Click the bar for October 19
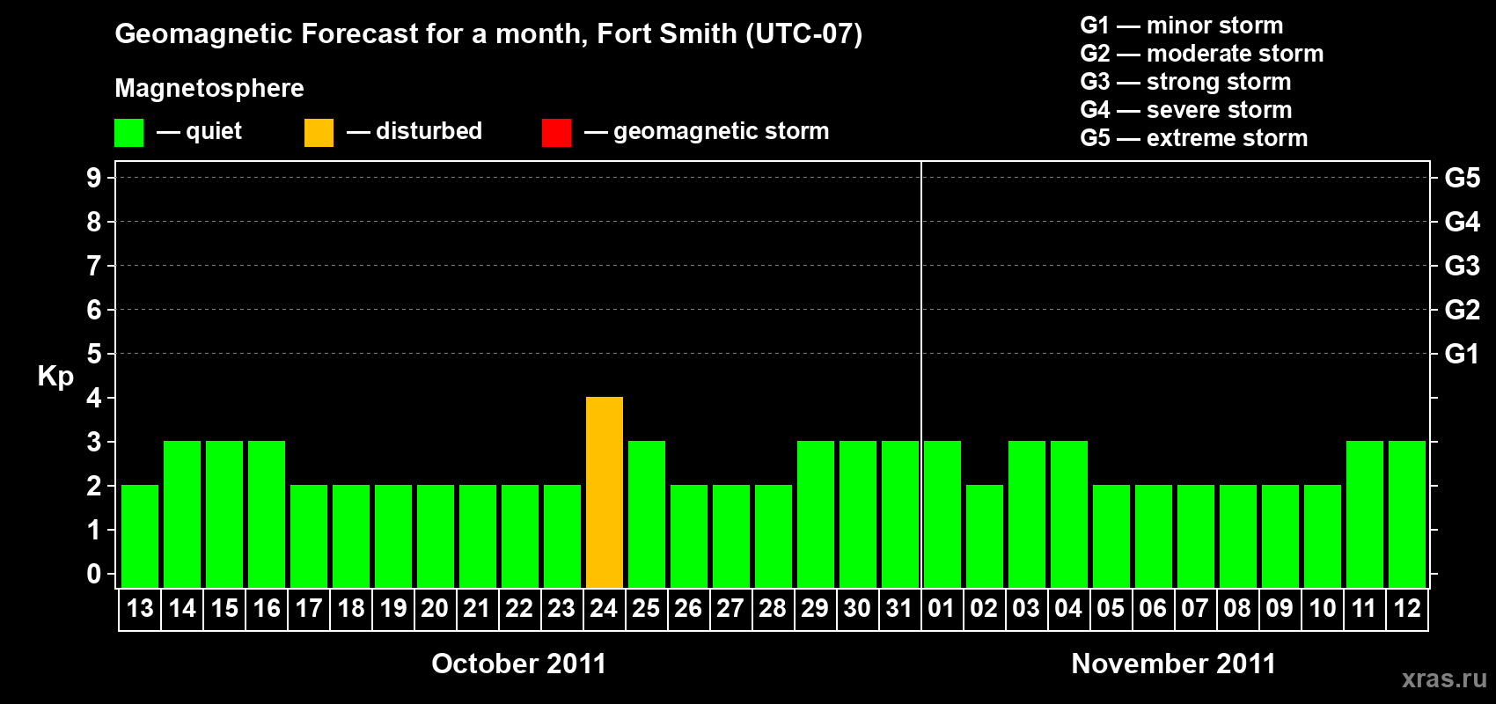 click(x=393, y=536)
